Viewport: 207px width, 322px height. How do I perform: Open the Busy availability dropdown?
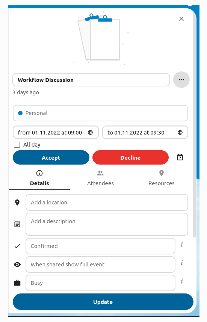coord(100,283)
